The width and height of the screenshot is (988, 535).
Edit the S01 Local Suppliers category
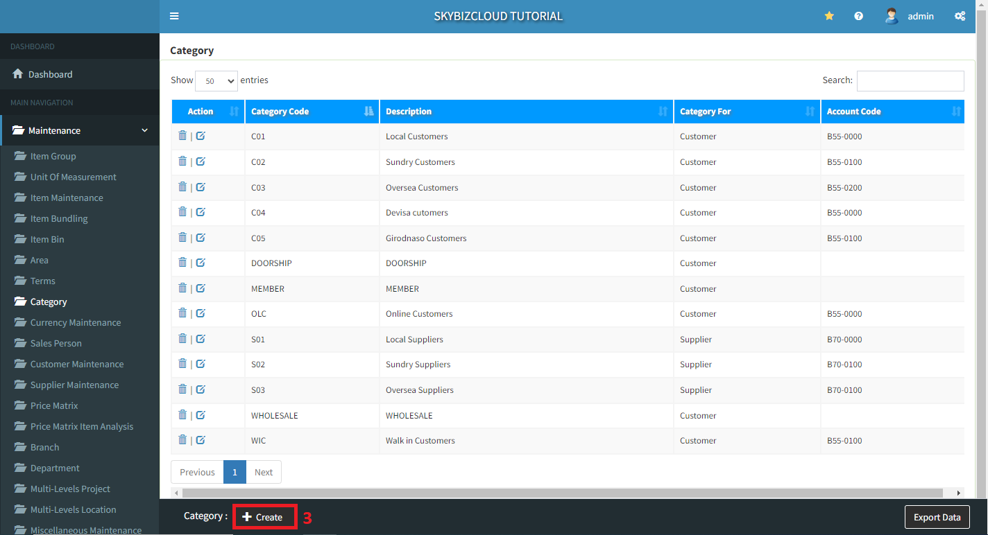(201, 339)
